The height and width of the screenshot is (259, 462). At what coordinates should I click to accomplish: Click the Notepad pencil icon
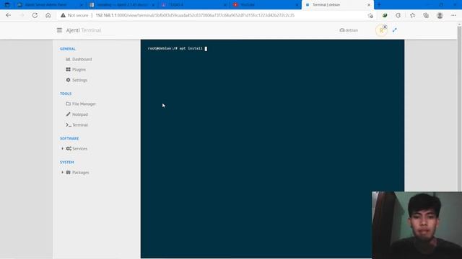pyautogui.click(x=68, y=114)
